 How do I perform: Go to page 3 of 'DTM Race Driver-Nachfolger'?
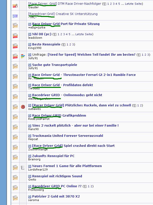pyautogui.click(x=114, y=4)
